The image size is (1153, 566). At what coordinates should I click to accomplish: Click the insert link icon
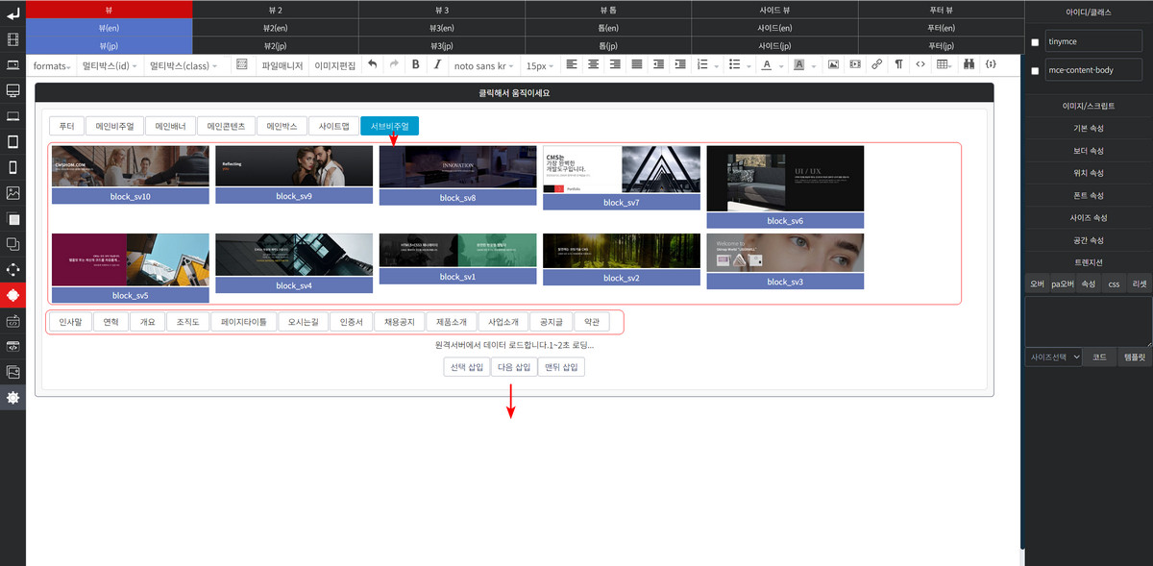[876, 65]
